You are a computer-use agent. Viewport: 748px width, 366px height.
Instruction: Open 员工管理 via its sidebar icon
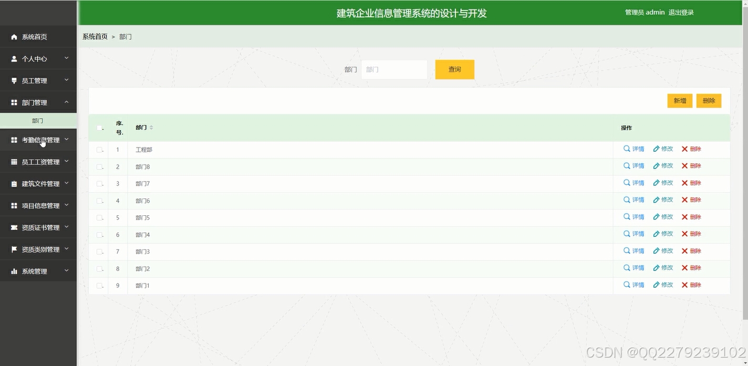pos(13,80)
